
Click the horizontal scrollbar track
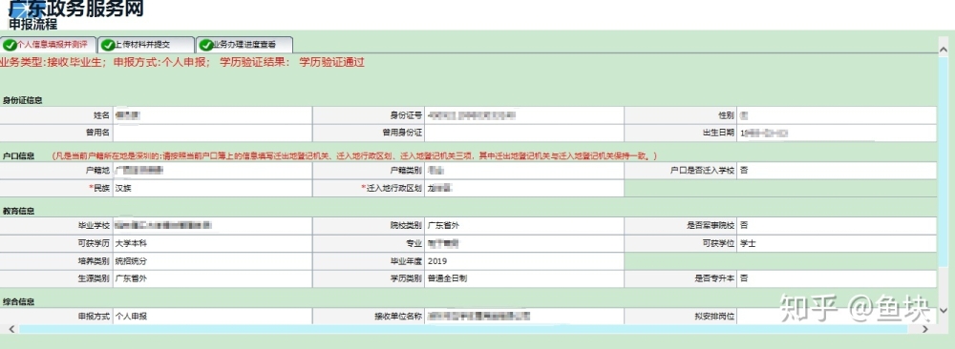[x=463, y=329]
